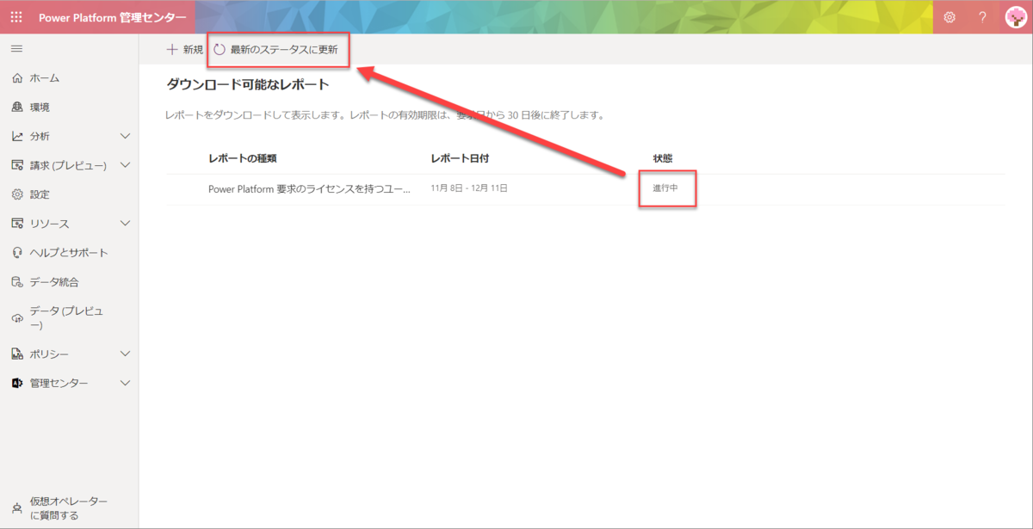Expand the 分析 chevron
Screen dimensions: 1033x529
coord(125,137)
